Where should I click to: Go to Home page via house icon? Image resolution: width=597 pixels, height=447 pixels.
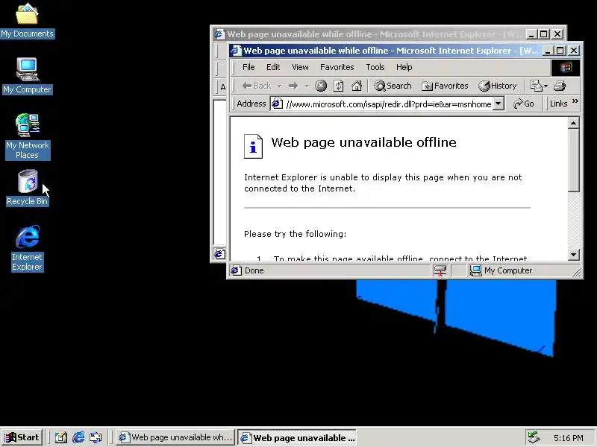tap(357, 86)
